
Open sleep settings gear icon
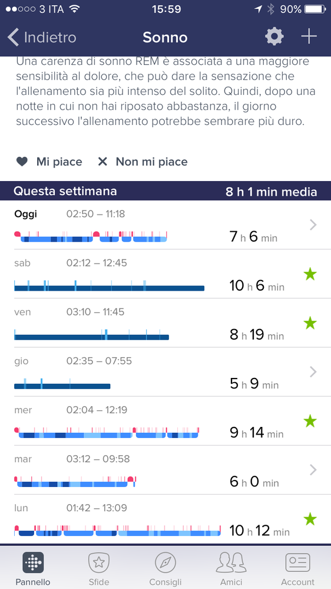[x=274, y=37]
